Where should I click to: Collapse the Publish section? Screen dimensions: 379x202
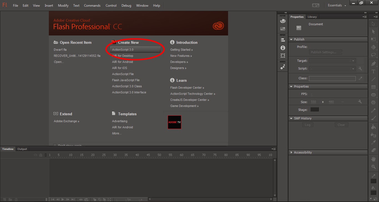coord(291,39)
